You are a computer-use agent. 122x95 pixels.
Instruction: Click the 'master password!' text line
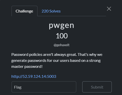(x=27, y=67)
